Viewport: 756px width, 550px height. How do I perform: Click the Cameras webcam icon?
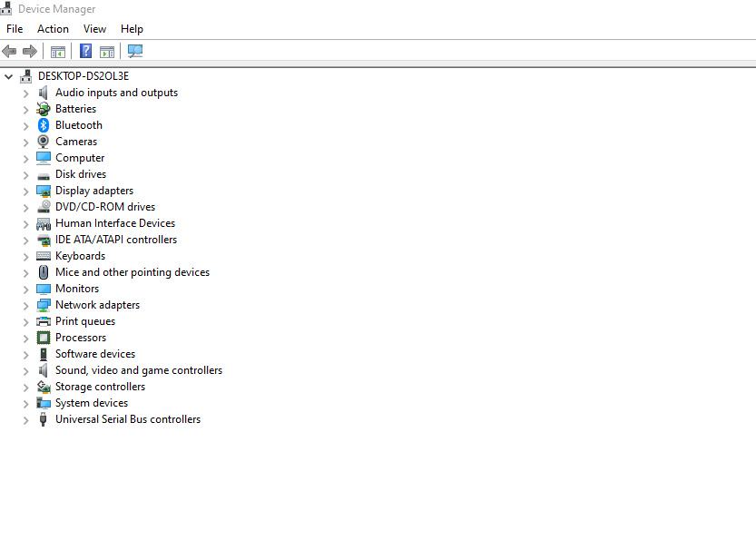[44, 142]
